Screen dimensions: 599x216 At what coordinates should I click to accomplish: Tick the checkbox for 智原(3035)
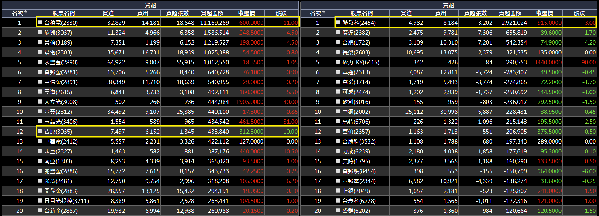point(40,131)
